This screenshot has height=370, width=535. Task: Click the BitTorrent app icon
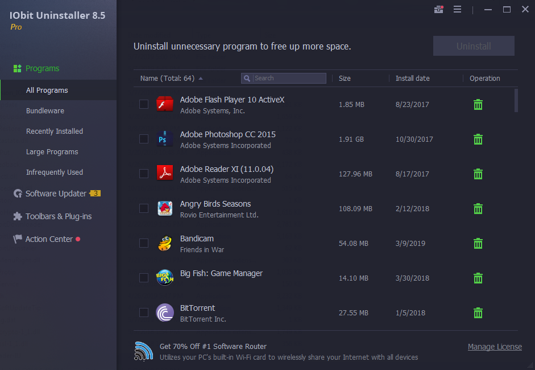165,313
